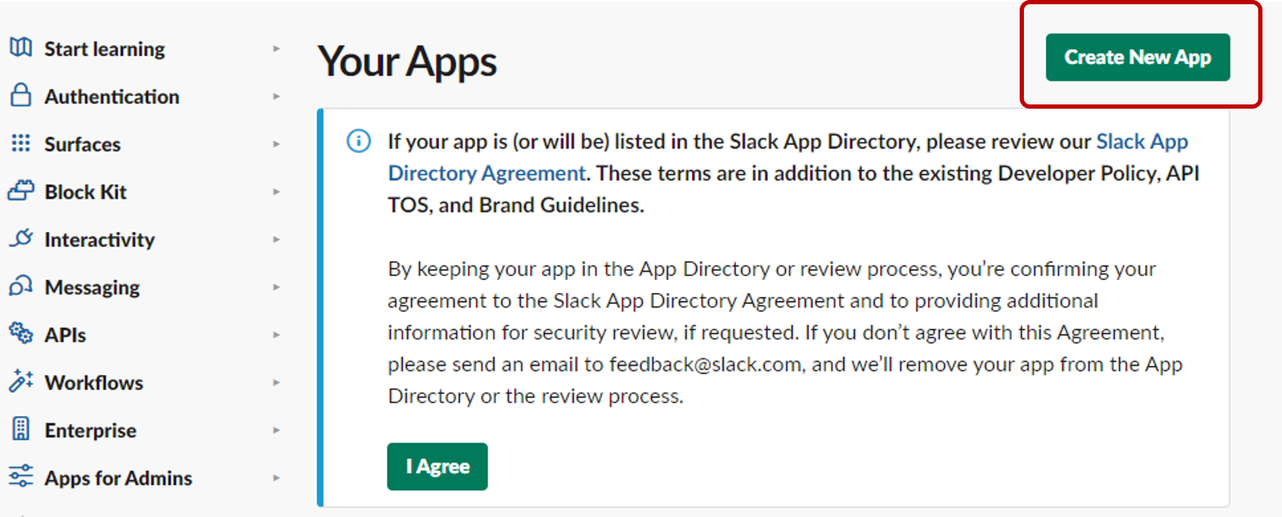Open the Workflows menu item
Image resolution: width=1282 pixels, height=517 pixels.
(93, 383)
